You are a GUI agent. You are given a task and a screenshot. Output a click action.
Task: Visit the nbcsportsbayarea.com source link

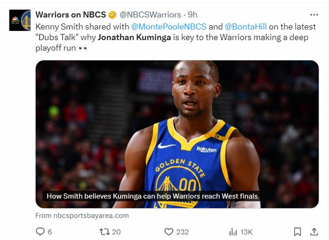point(82,216)
